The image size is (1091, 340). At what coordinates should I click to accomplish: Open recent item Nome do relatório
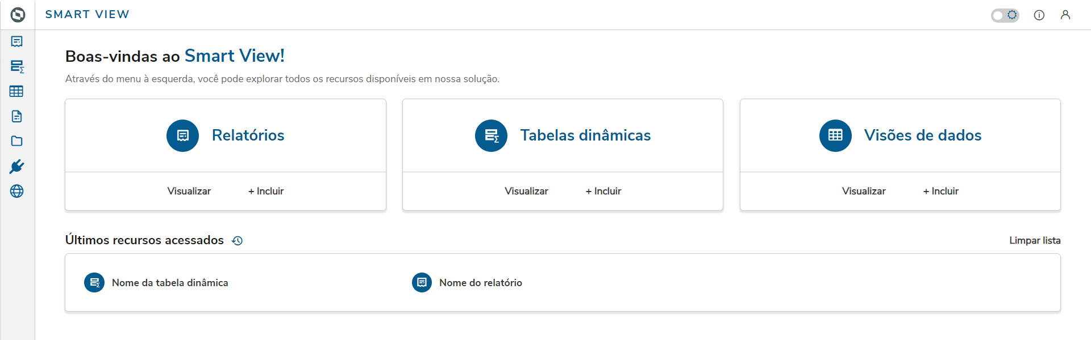tap(480, 283)
